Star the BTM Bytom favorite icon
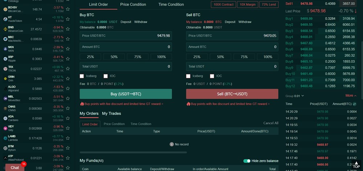 click(68, 148)
